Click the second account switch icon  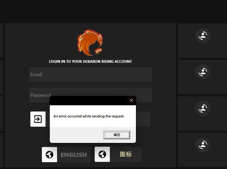[203, 72]
